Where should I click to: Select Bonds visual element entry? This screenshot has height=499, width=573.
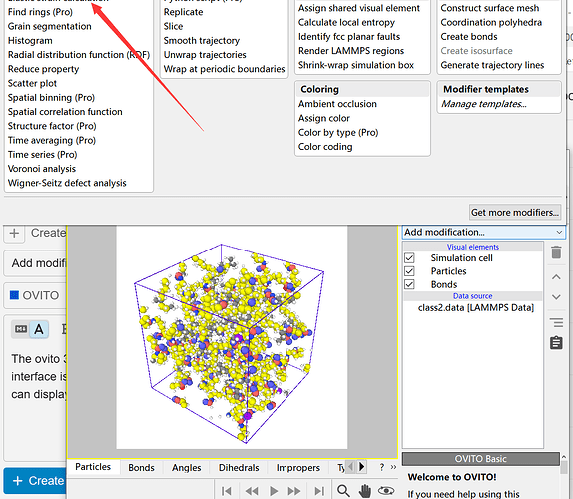(x=444, y=284)
